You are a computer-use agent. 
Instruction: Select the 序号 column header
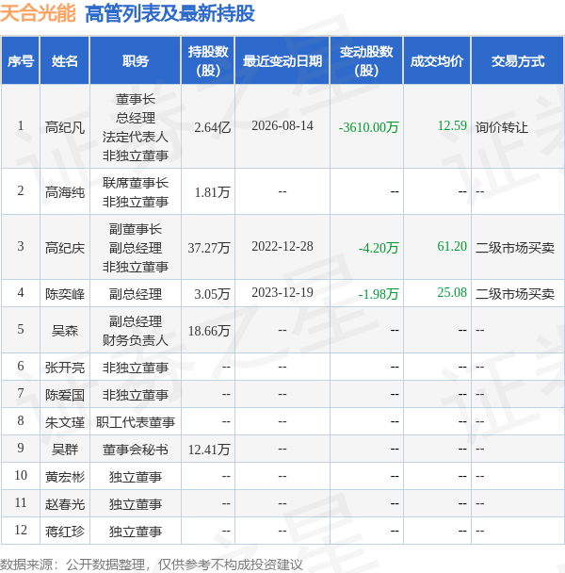pyautogui.click(x=21, y=60)
